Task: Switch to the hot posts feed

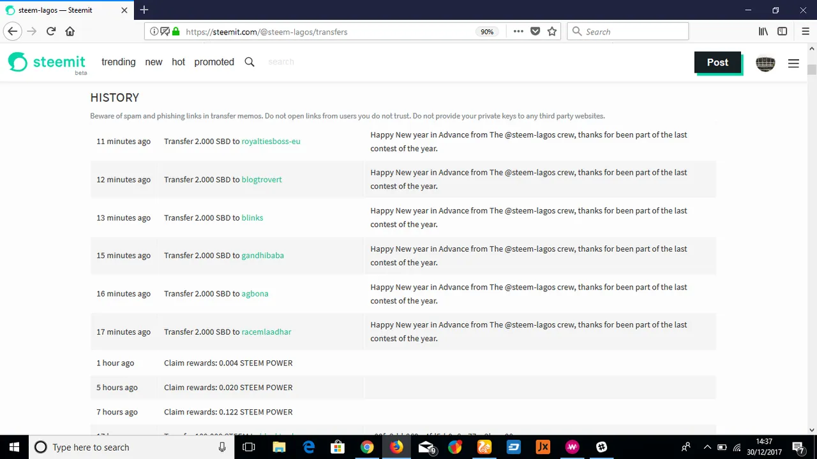Action: coord(179,62)
